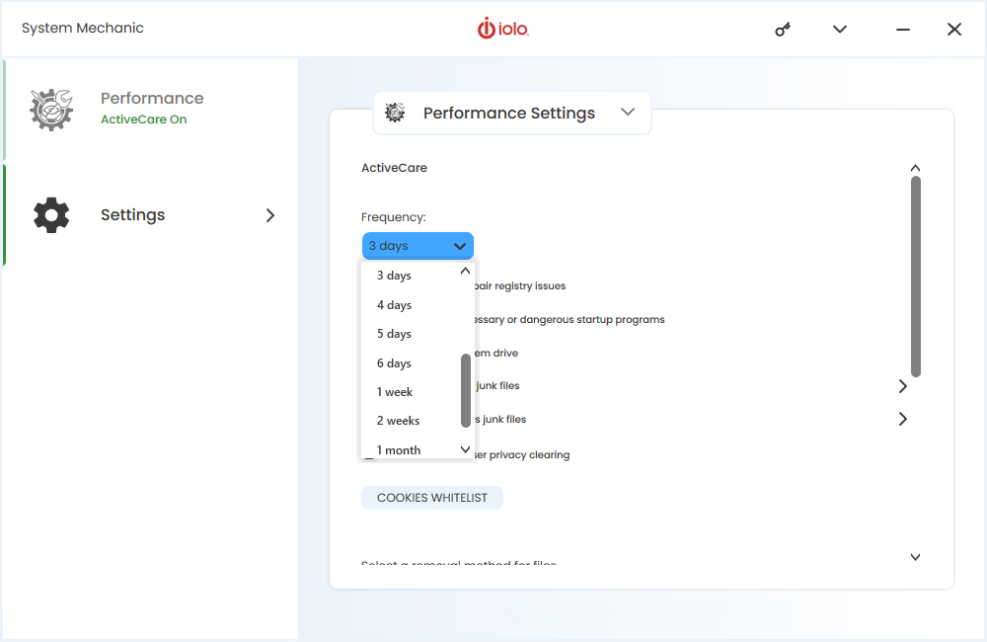Choose 4 days from the frequency list
This screenshot has height=642, width=987.
point(411,305)
